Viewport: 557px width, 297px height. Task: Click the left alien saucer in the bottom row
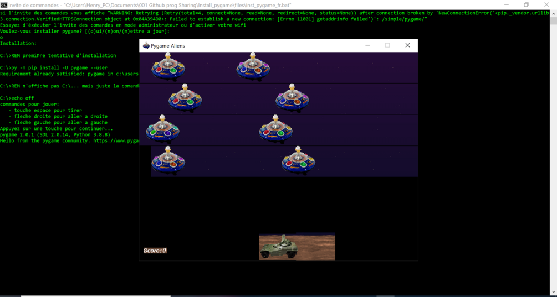[x=168, y=160]
